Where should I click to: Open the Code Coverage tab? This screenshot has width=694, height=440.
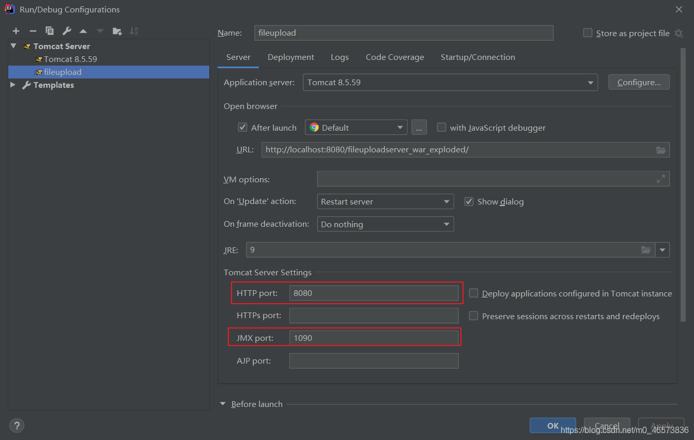coord(395,57)
